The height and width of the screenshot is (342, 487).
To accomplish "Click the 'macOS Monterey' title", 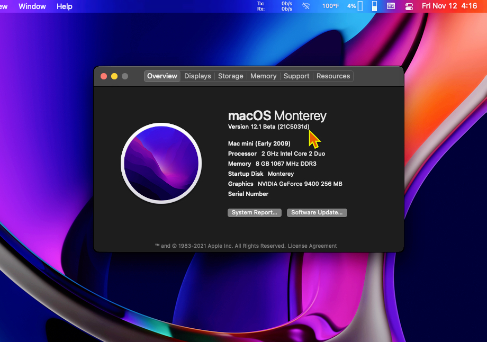I will [x=277, y=115].
